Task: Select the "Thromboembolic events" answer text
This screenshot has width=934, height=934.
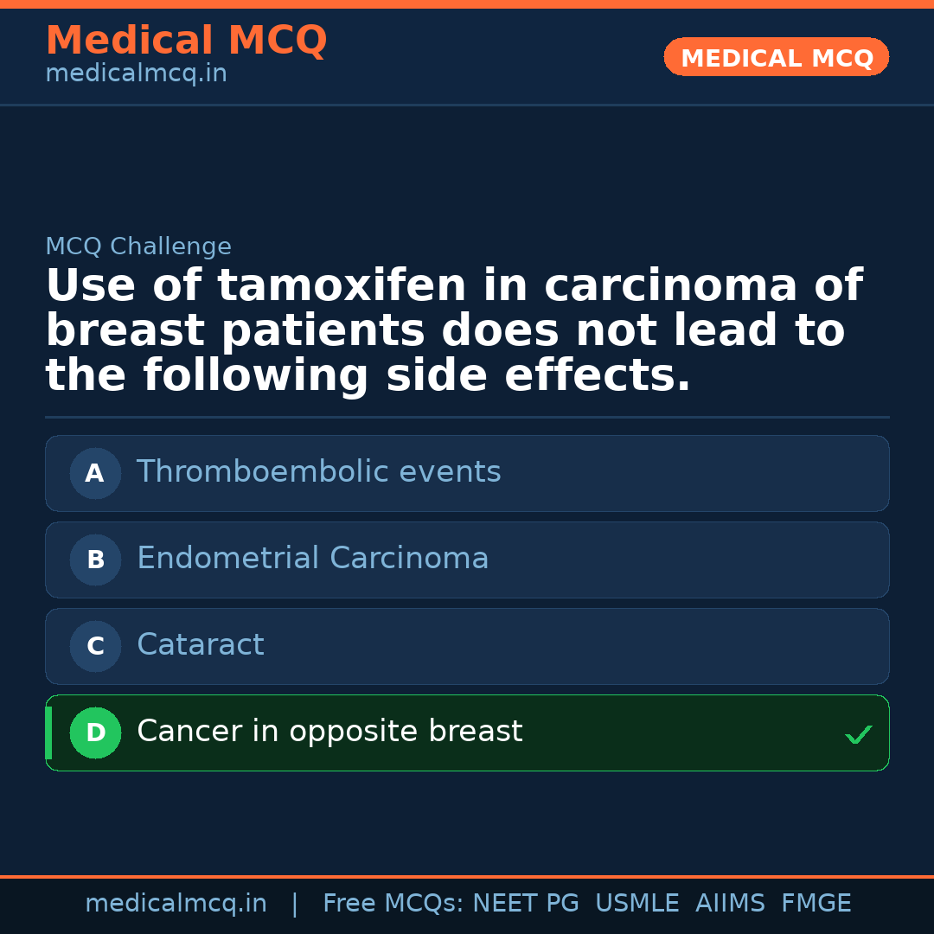Action: [x=318, y=472]
